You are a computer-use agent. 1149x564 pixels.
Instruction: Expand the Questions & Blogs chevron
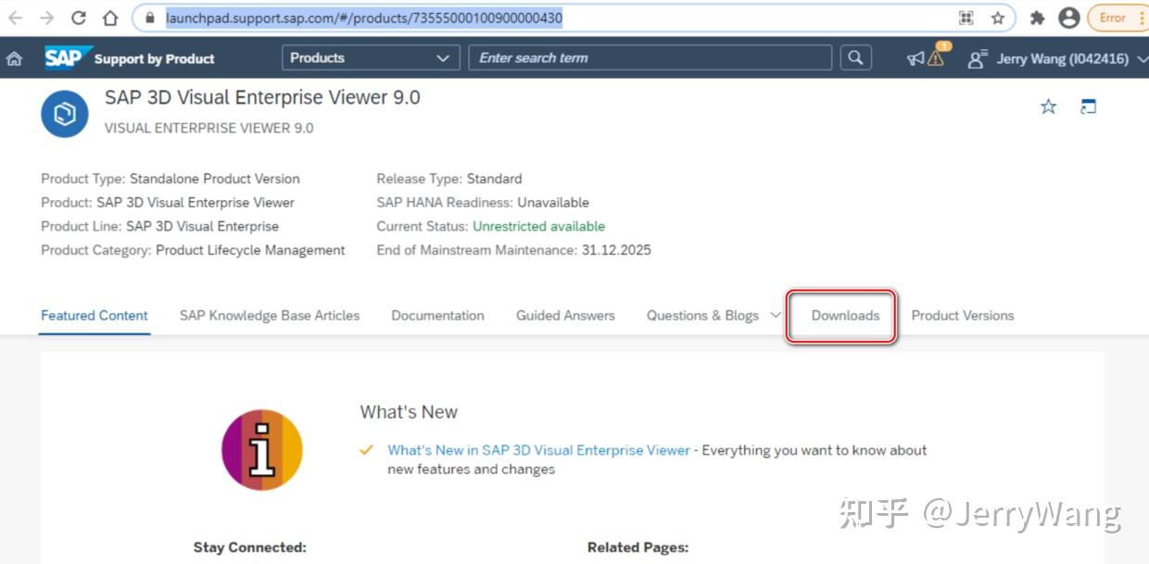[x=776, y=315]
